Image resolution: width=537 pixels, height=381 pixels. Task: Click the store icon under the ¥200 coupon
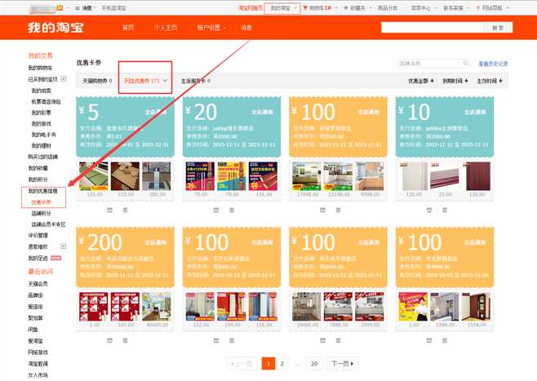[x=109, y=340]
